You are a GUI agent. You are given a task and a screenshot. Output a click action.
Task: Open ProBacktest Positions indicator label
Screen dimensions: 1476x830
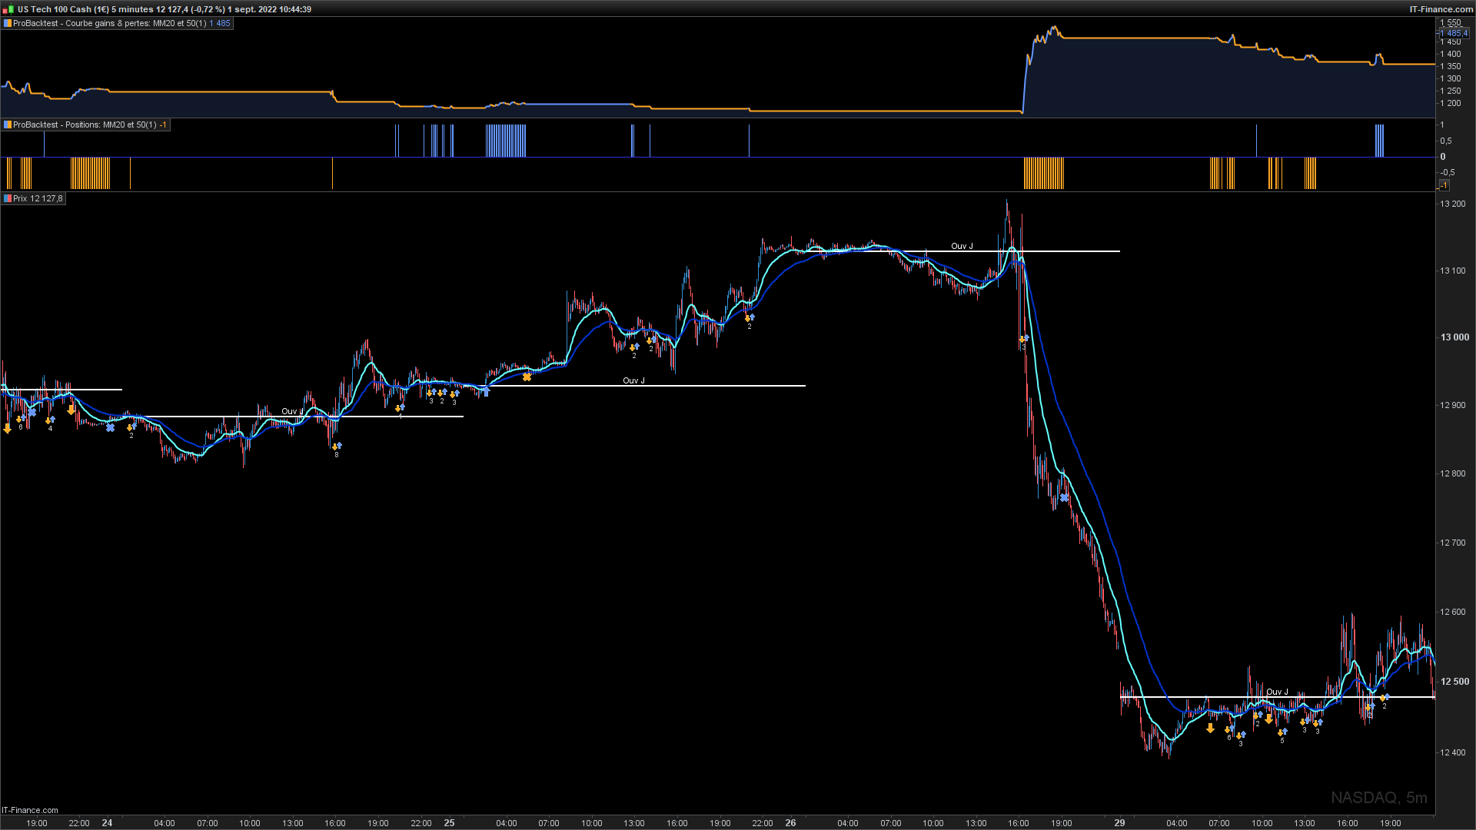[85, 124]
